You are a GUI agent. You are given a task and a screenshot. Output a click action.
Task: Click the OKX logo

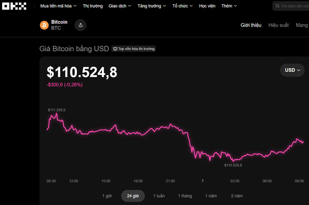tap(15, 6)
